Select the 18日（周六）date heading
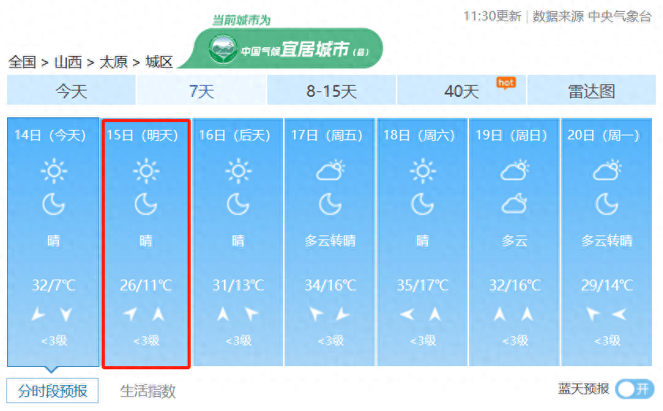The width and height of the screenshot is (663, 411). (419, 135)
